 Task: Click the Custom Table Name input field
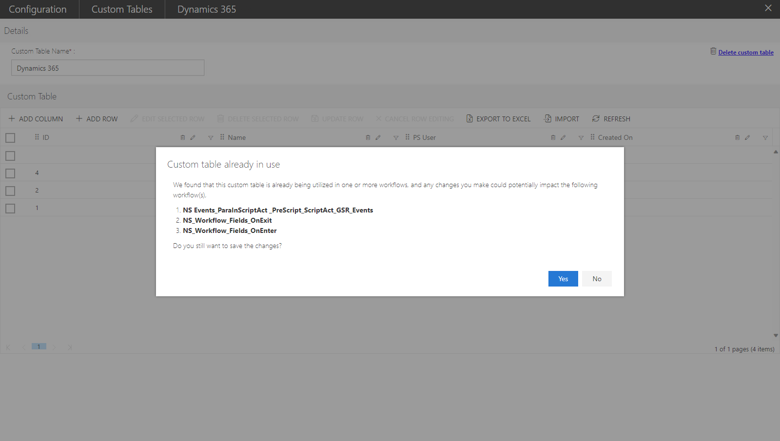(108, 68)
